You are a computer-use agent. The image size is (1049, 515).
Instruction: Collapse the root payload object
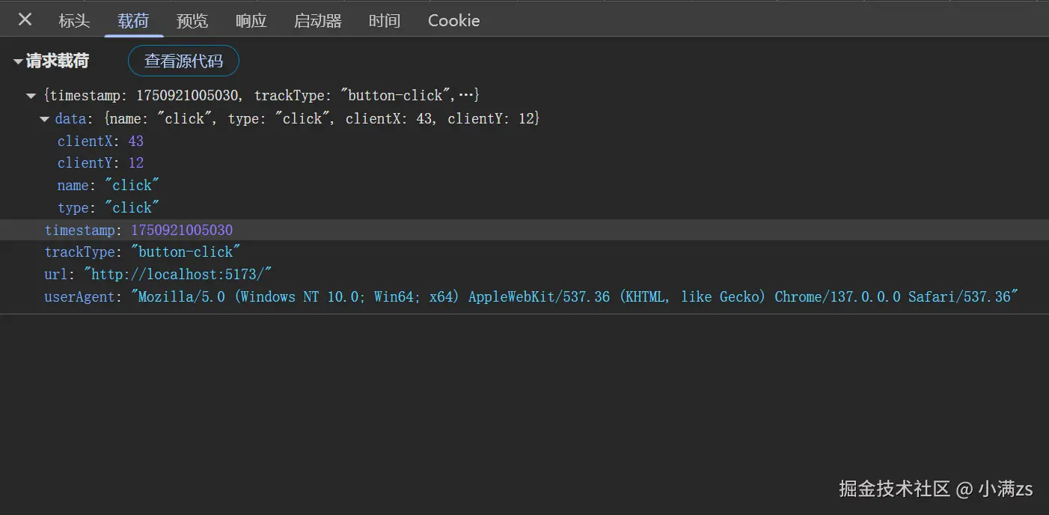31,96
